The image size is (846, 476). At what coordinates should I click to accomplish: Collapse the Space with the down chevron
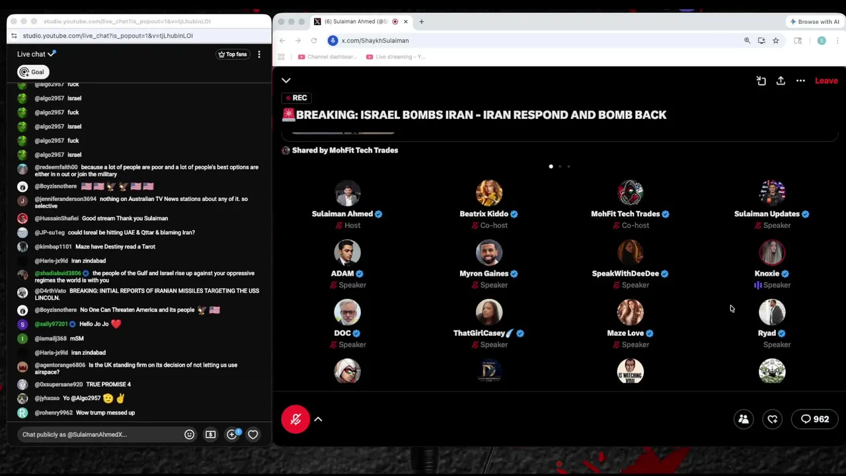pos(286,81)
